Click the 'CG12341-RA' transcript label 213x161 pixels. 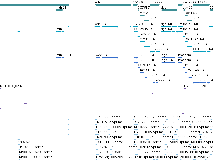pyautogui.click(x=154, y=44)
